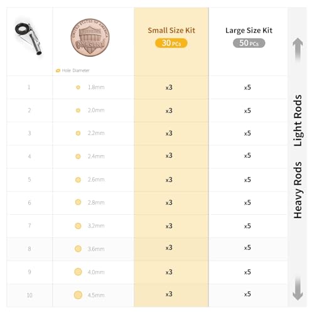This screenshot has width=314, height=314.
Task: Click the 30 PCs orange badge
Action: click(171, 43)
